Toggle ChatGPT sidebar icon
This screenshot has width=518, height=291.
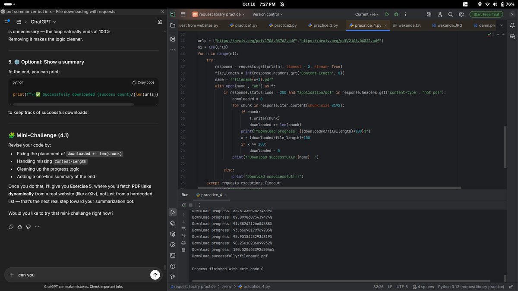tap(7, 22)
